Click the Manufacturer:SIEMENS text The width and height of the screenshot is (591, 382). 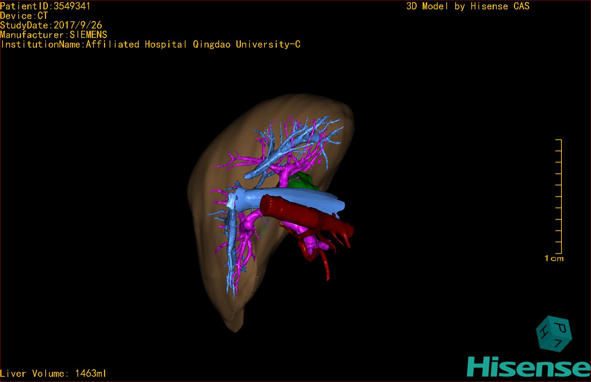click(x=54, y=35)
